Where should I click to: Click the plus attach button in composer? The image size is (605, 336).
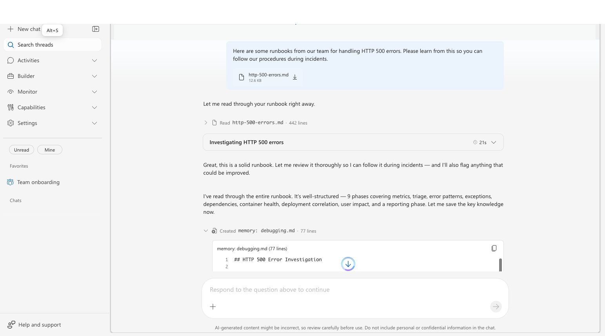click(x=213, y=307)
